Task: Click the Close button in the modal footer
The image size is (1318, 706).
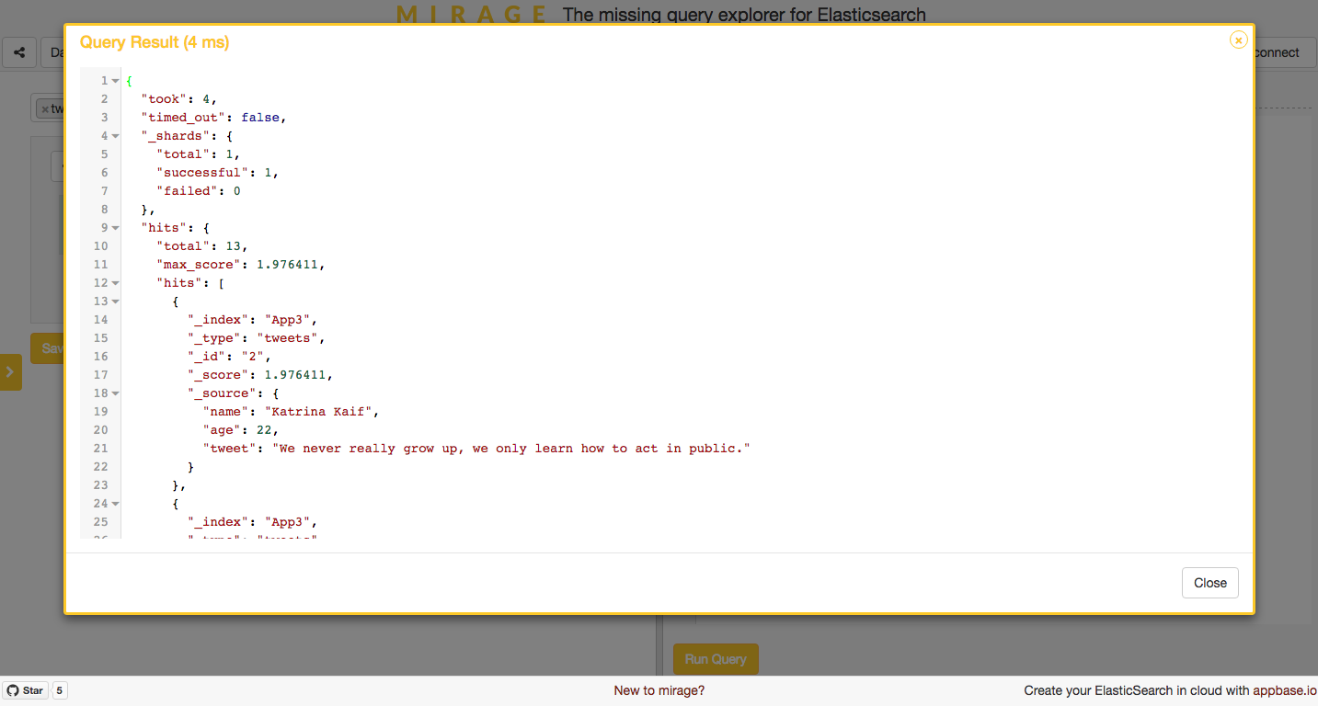Action: click(1210, 583)
